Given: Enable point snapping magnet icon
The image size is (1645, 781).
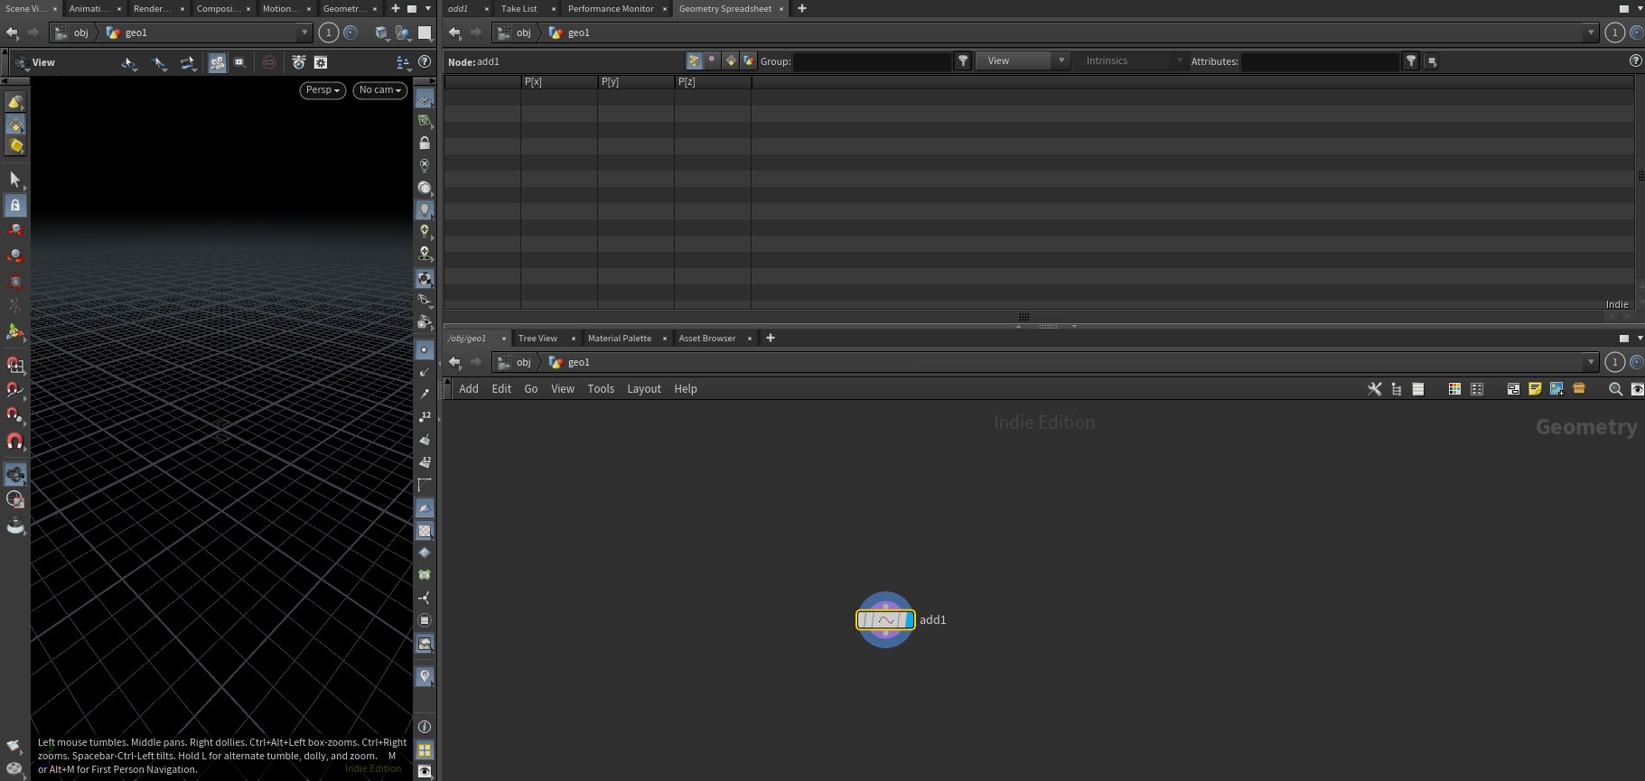Looking at the screenshot, I should [14, 415].
